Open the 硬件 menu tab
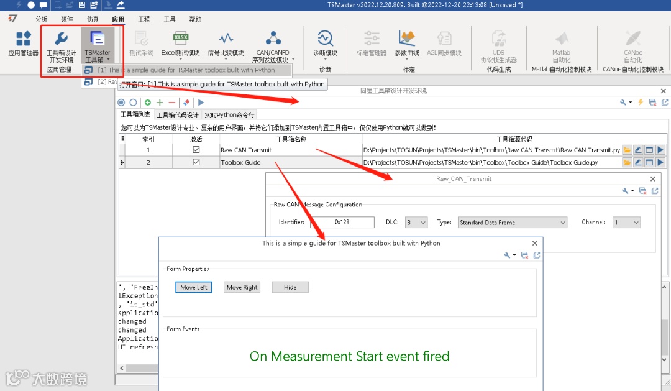Screen dimensions: 671x391 coord(67,19)
